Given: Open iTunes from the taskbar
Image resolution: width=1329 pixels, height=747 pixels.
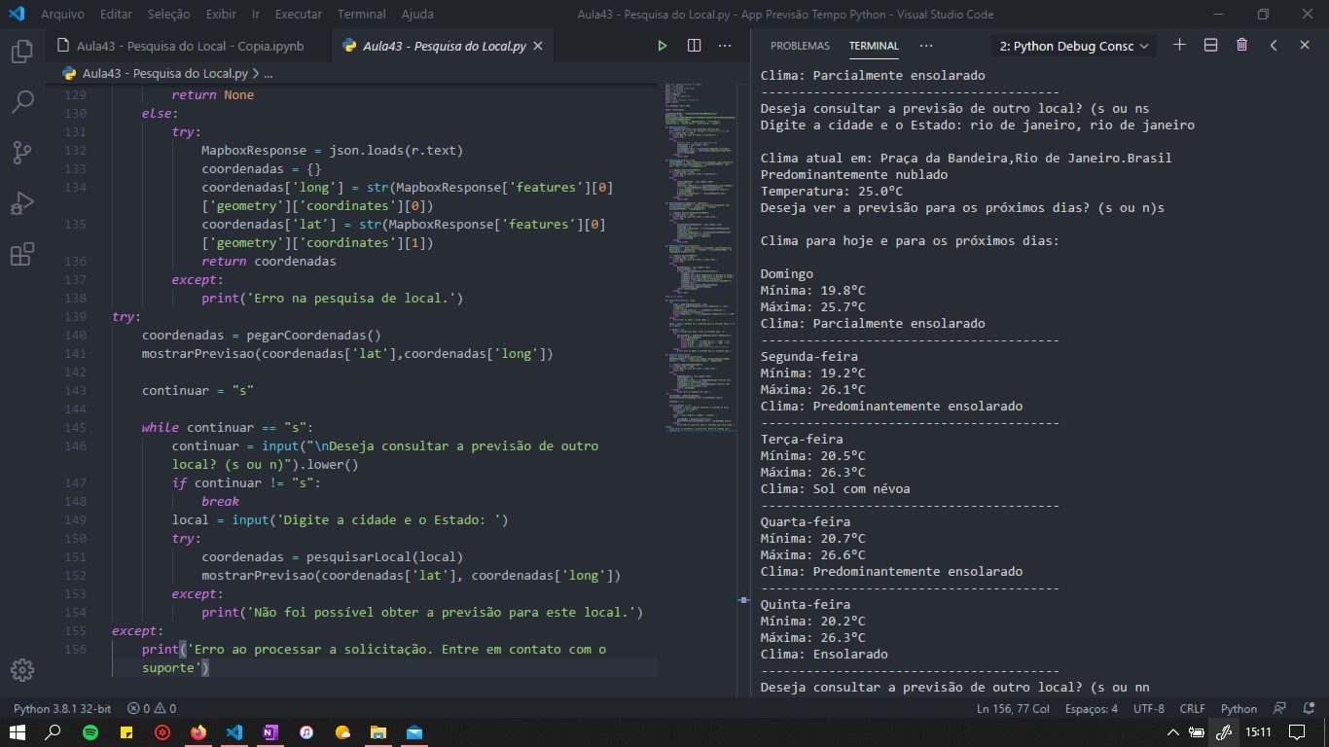Looking at the screenshot, I should (x=305, y=732).
